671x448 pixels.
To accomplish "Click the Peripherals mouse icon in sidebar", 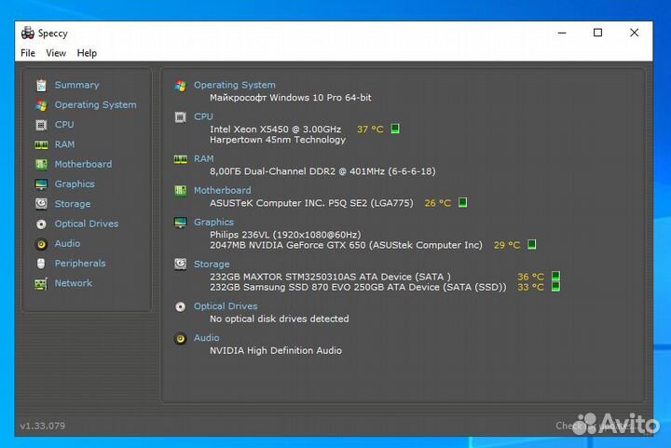I will click(x=41, y=264).
